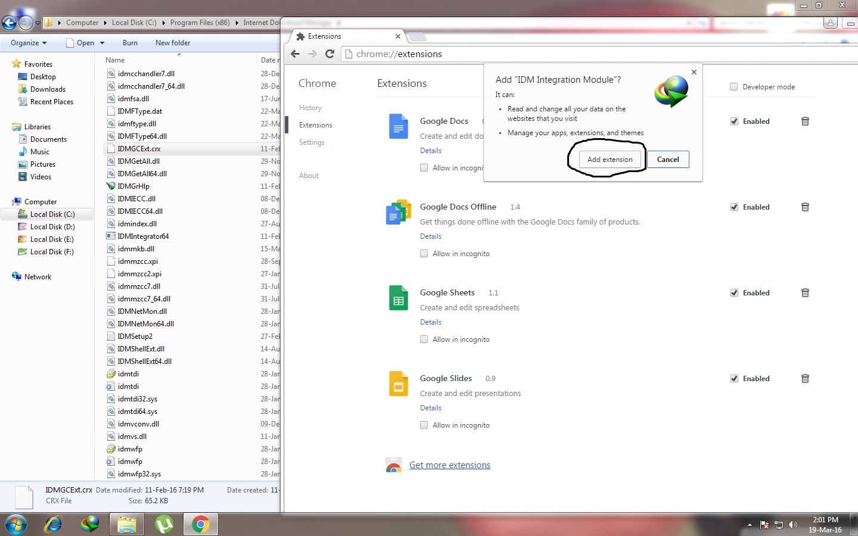The image size is (858, 536).
Task: Uncheck Enabled for Google Slides
Action: coord(734,378)
